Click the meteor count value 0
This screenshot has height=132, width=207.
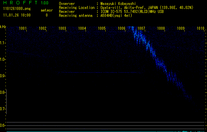tap(47, 15)
